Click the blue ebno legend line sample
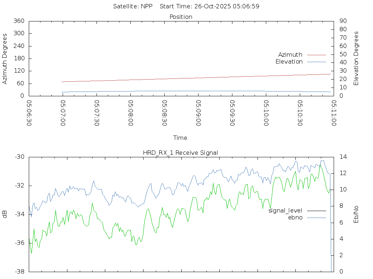The height and width of the screenshot is (279, 373). tap(316, 217)
